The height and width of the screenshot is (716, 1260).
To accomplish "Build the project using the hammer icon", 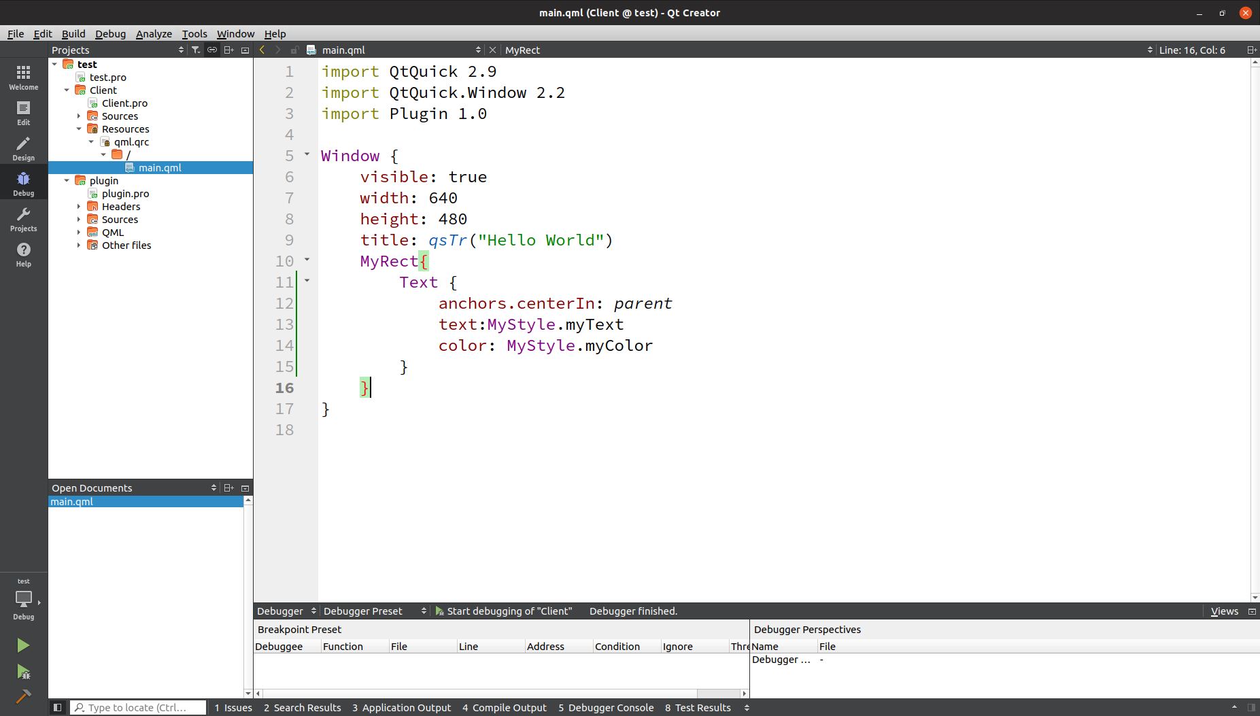I will pyautogui.click(x=23, y=697).
